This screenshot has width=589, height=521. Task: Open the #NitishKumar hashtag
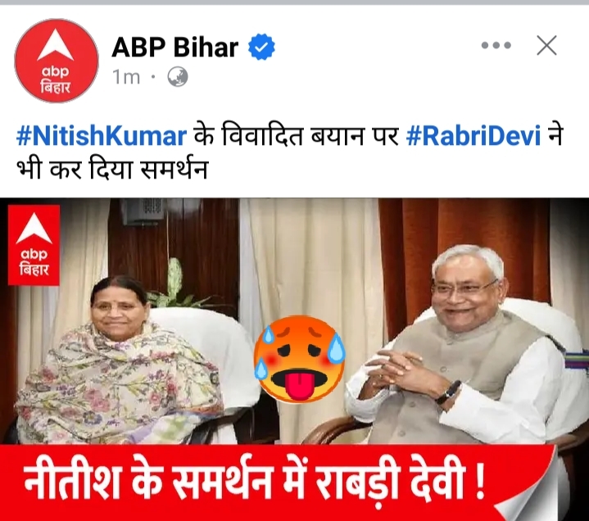(x=102, y=136)
